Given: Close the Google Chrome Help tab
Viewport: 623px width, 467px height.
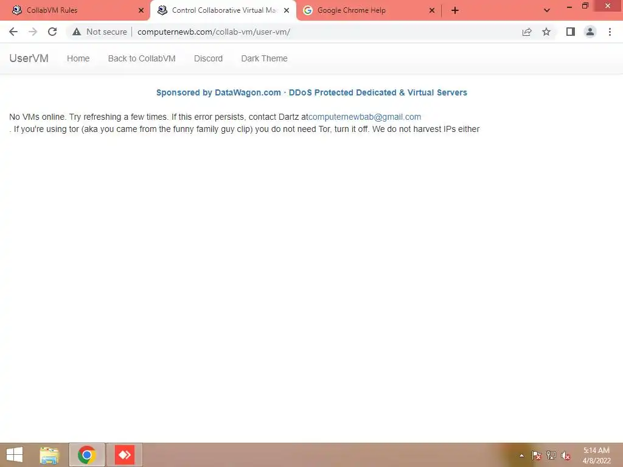Looking at the screenshot, I should coord(432,10).
